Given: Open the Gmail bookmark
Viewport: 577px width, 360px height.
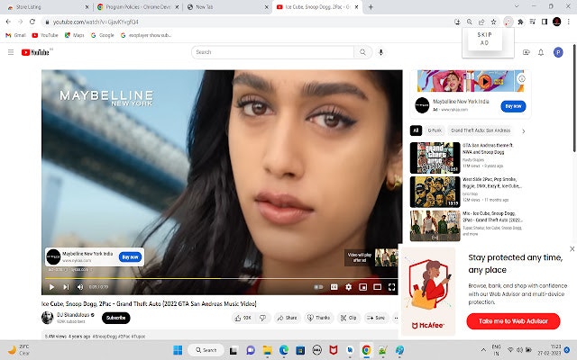Looking at the screenshot, I should pos(15,35).
